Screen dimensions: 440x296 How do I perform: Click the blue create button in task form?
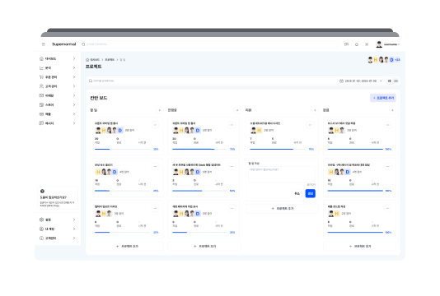pyautogui.click(x=311, y=193)
